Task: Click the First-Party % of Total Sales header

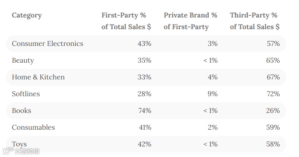Action: pyautogui.click(x=126, y=21)
